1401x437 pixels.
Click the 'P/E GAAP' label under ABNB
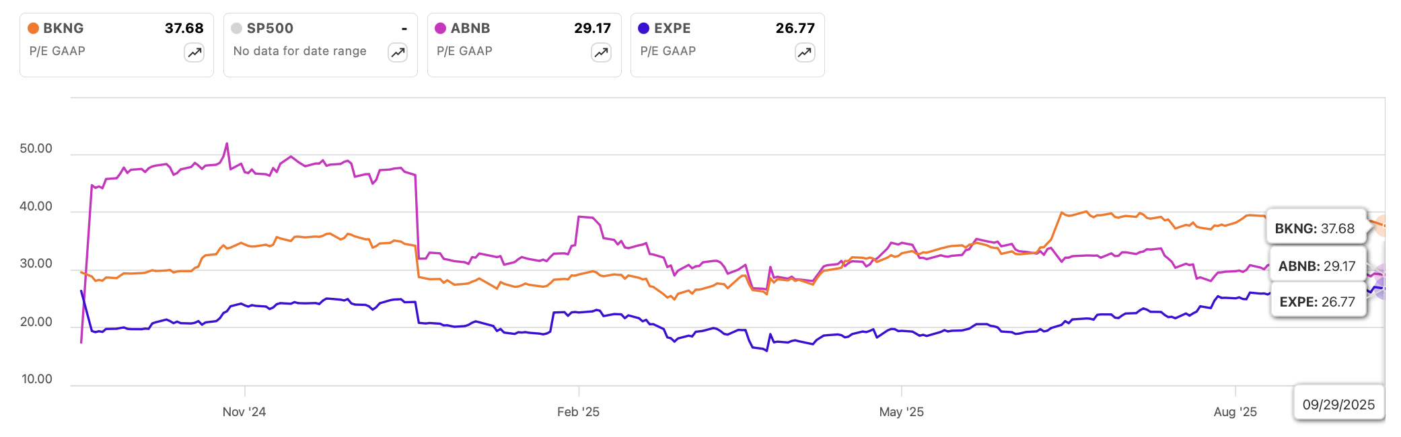tap(464, 51)
